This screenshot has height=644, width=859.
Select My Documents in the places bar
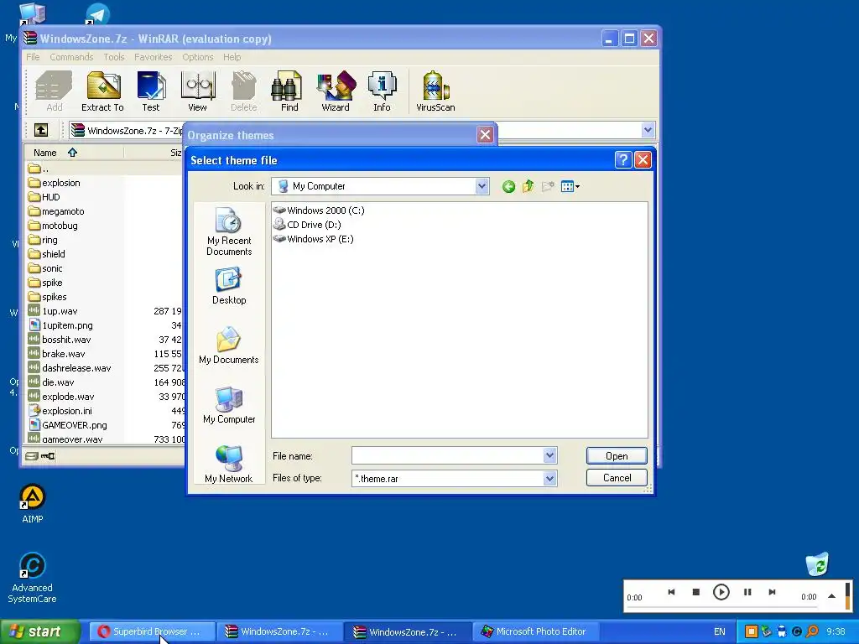coord(229,345)
